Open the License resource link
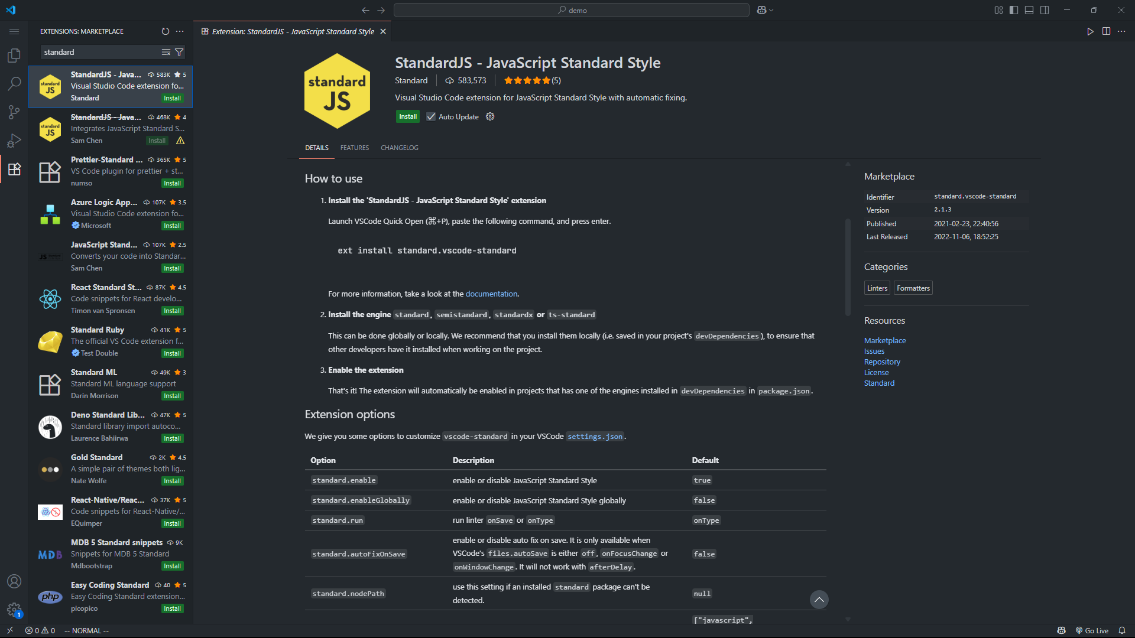 click(x=876, y=372)
